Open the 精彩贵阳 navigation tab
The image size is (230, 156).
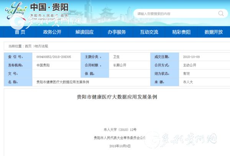pyautogui.click(x=181, y=32)
